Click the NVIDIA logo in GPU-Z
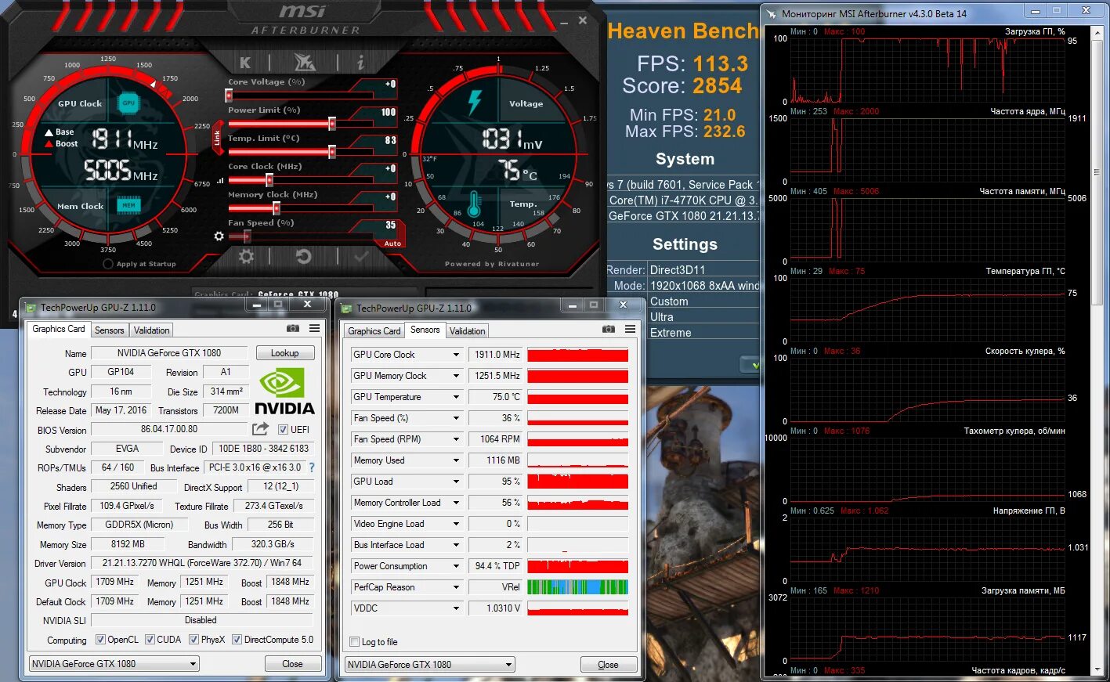The width and height of the screenshot is (1110, 682). (285, 391)
